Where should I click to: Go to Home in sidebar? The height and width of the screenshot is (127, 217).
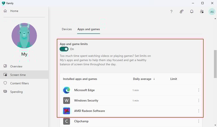[x=14, y=11]
